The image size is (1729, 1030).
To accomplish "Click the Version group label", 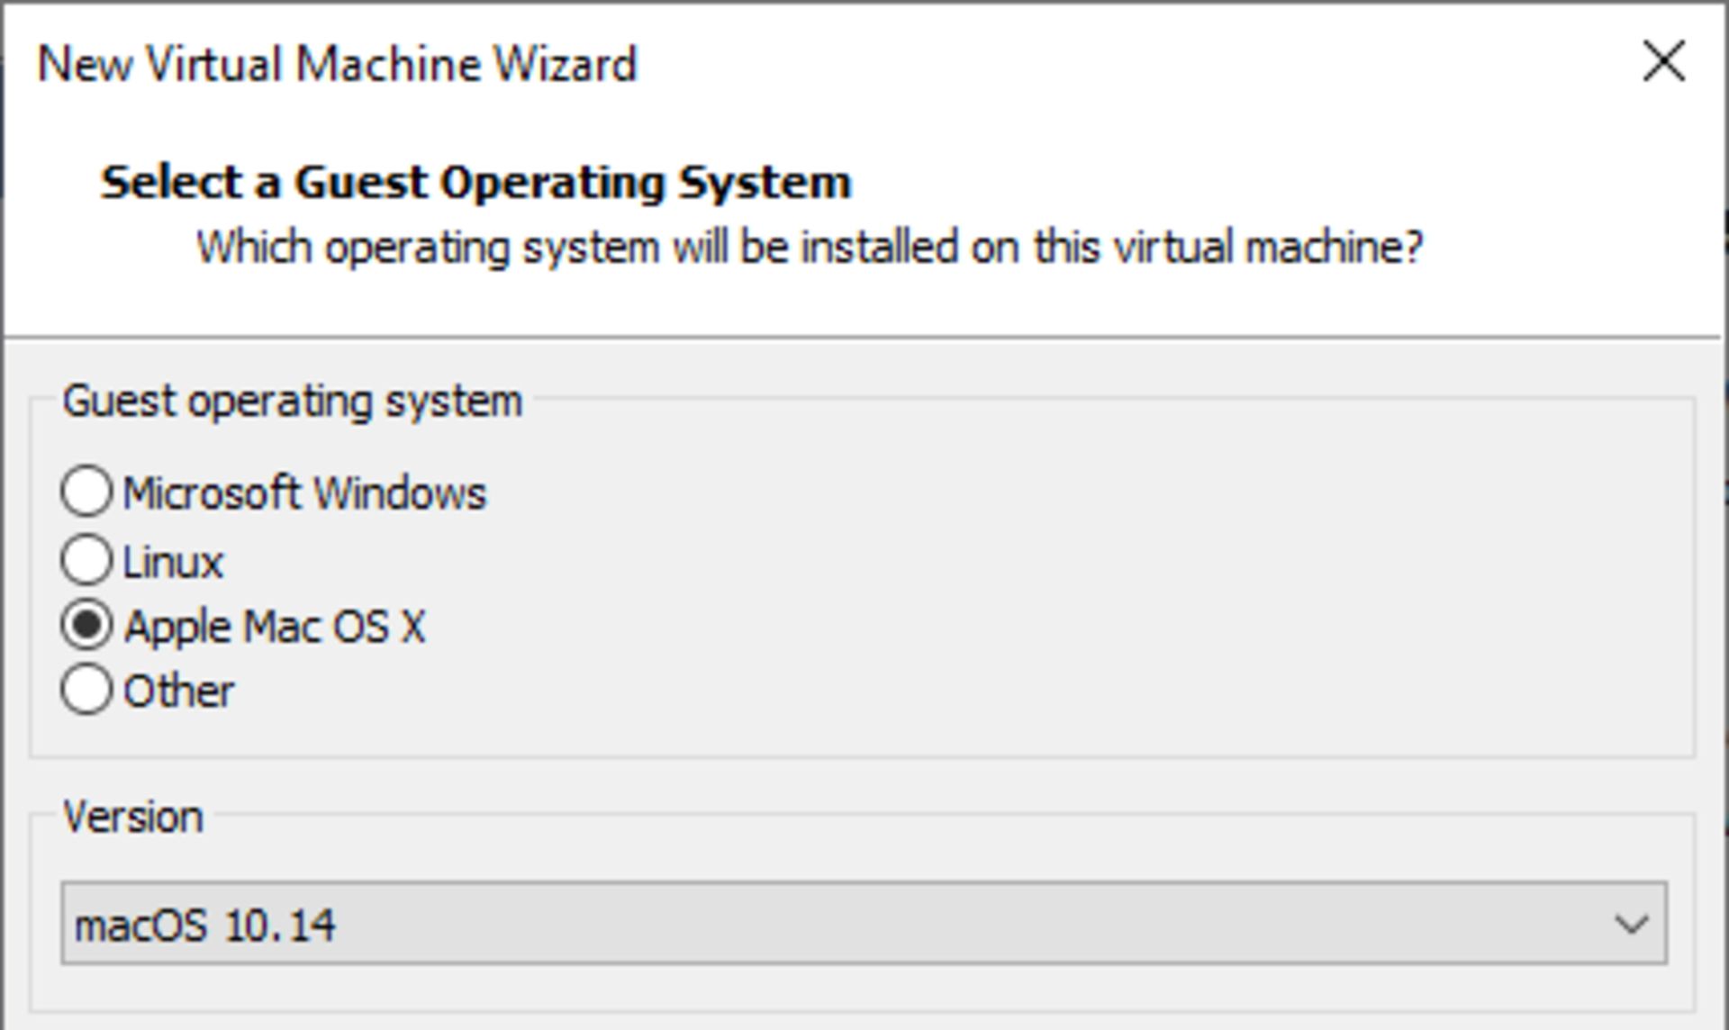I will [133, 818].
